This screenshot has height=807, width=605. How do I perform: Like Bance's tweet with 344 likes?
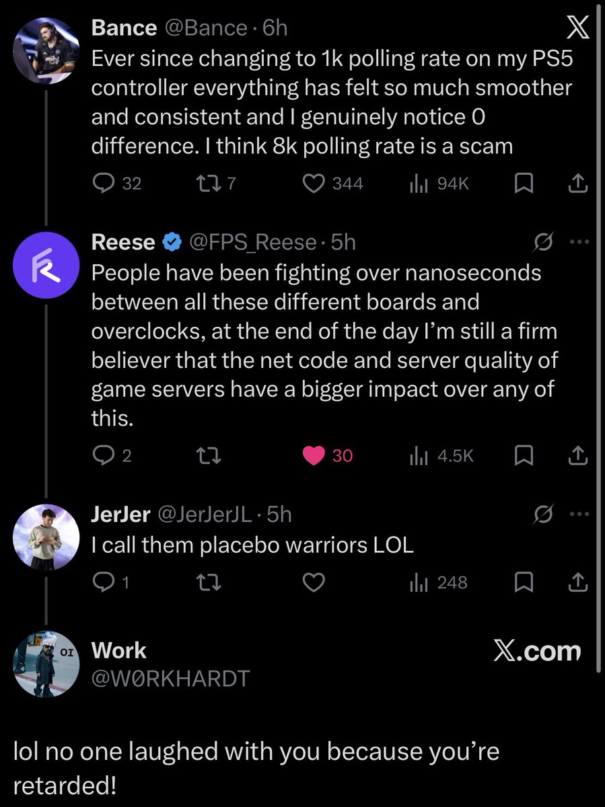pyautogui.click(x=314, y=183)
